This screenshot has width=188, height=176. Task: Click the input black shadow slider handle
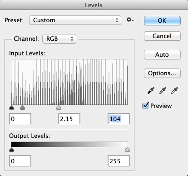(12, 108)
